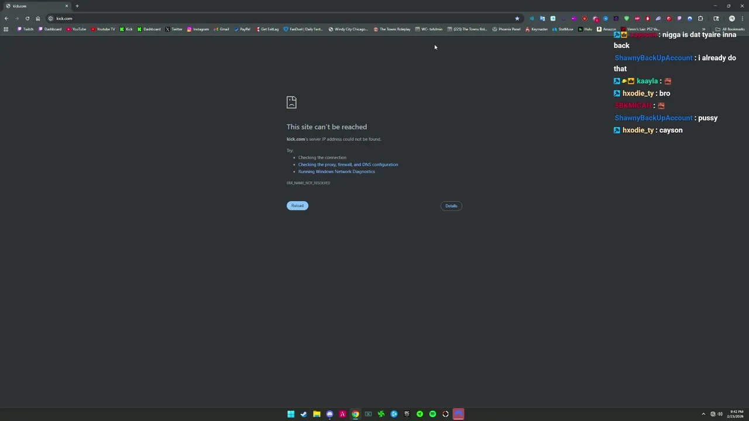This screenshot has height=421, width=749.
Task: Run Windows Network Diagnostics link
Action: click(x=336, y=171)
